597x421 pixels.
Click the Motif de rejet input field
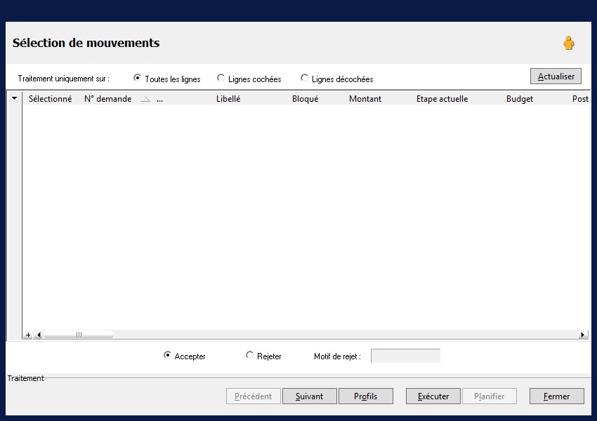(405, 356)
